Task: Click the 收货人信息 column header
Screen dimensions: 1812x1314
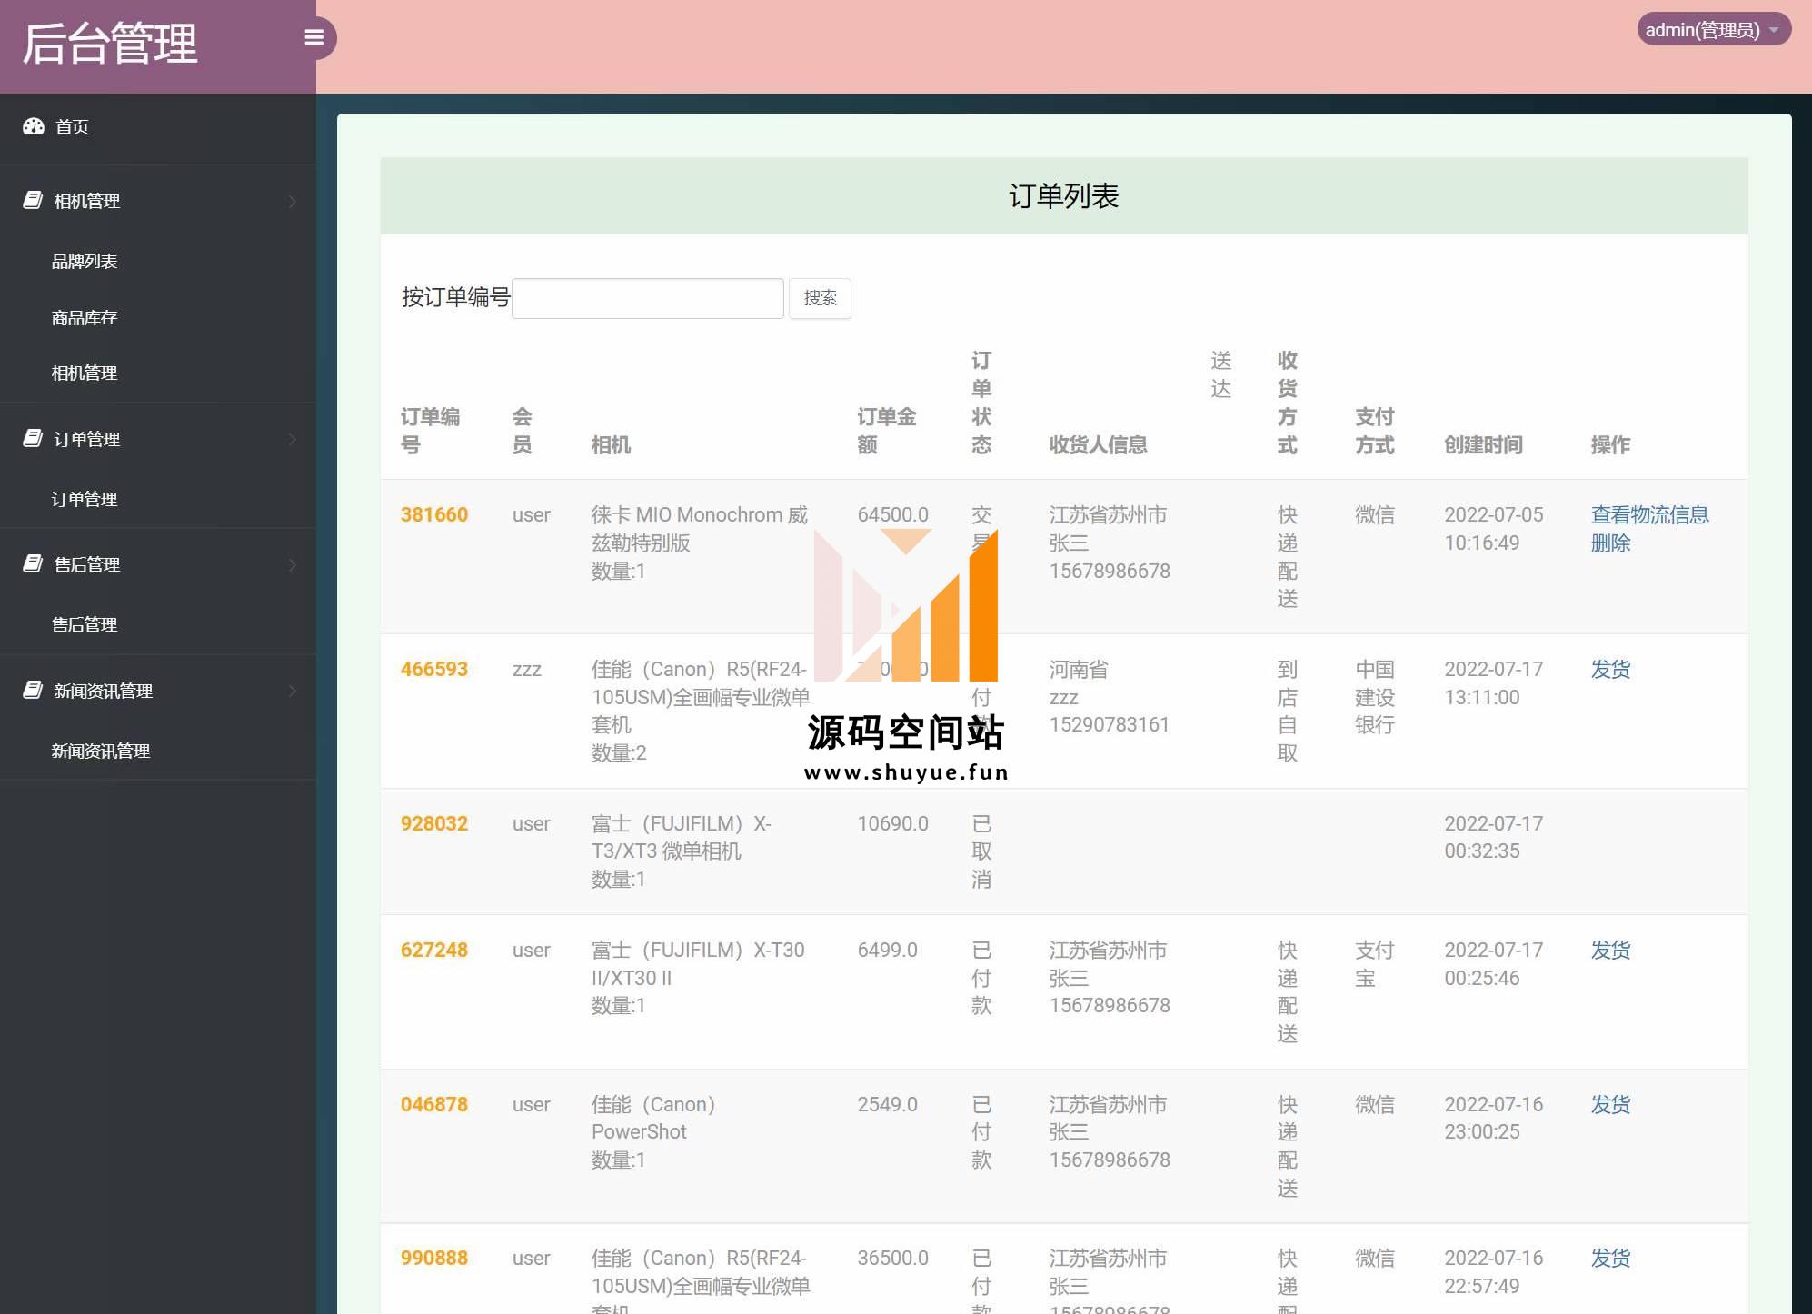Action: [1098, 445]
